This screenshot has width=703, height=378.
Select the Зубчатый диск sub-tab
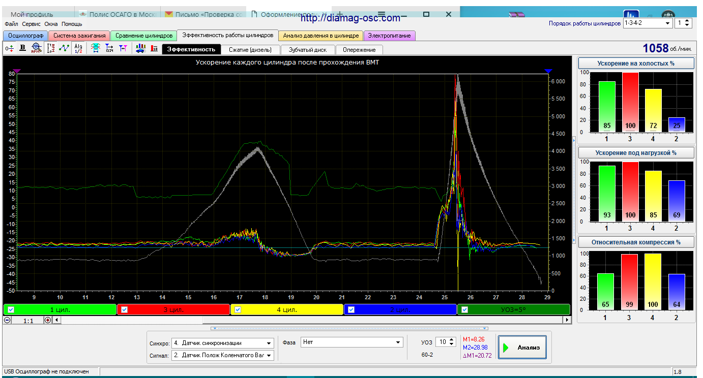307,50
